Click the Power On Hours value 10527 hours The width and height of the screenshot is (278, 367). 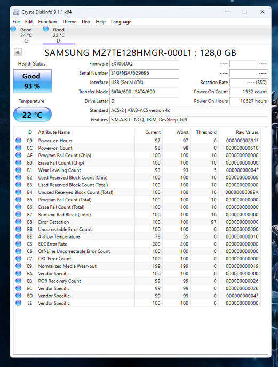click(x=249, y=101)
